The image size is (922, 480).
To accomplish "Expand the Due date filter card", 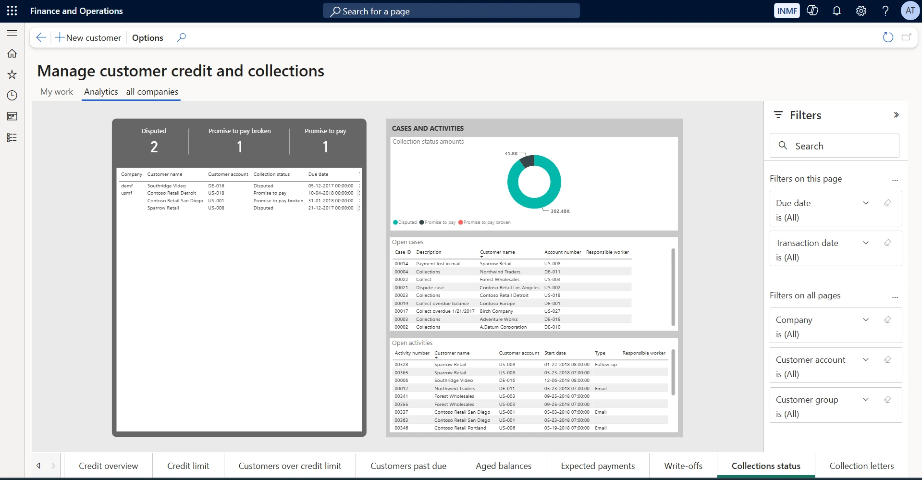I will (x=866, y=203).
